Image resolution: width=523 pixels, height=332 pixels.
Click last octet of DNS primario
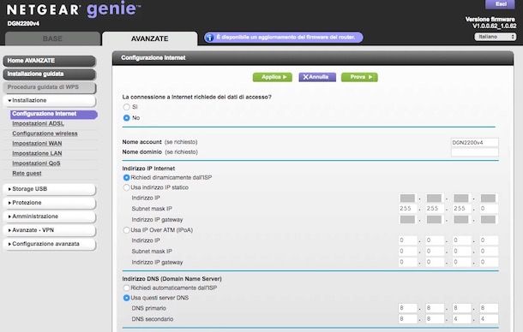tap(489, 308)
